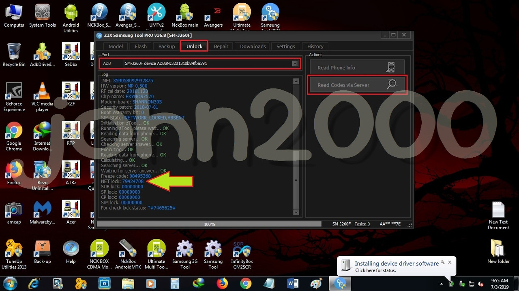Open the amcap desktop icon
The height and width of the screenshot is (291, 519).
pos(14,212)
